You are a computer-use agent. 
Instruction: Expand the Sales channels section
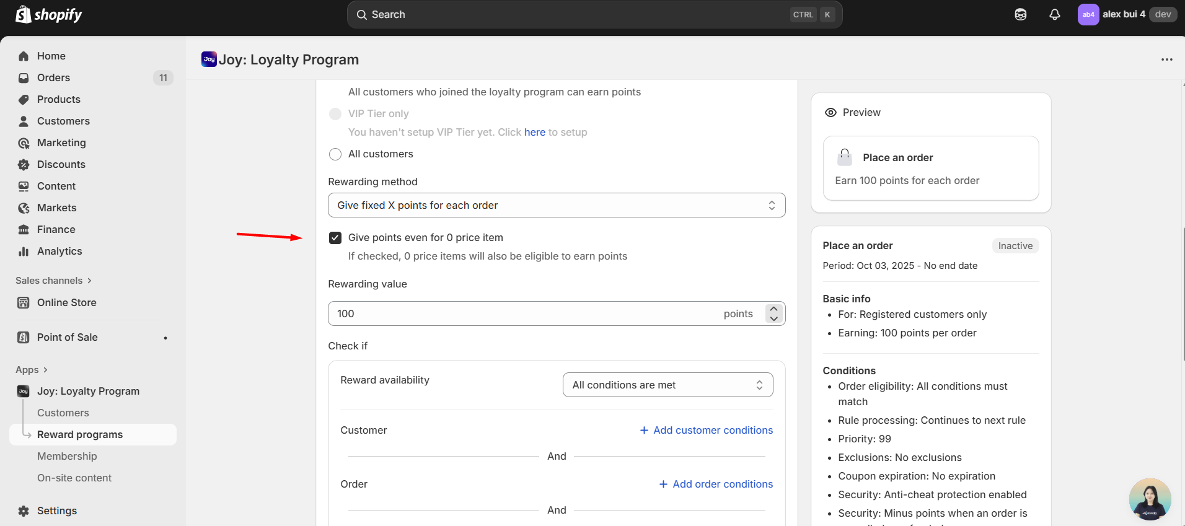(x=53, y=281)
